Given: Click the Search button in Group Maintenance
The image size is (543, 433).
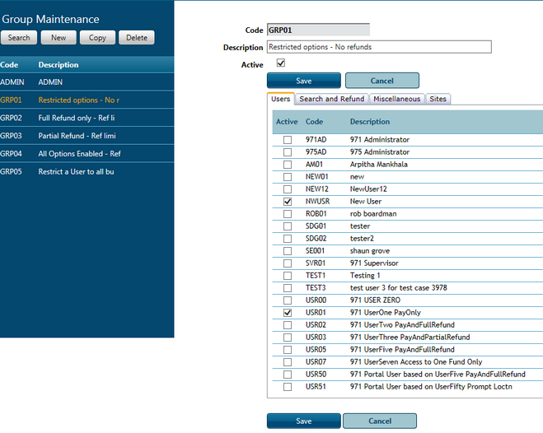Looking at the screenshot, I should coord(19,38).
